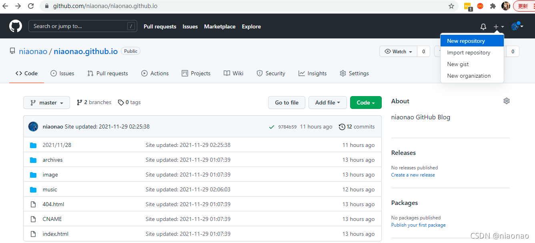Reload the page

31,6
